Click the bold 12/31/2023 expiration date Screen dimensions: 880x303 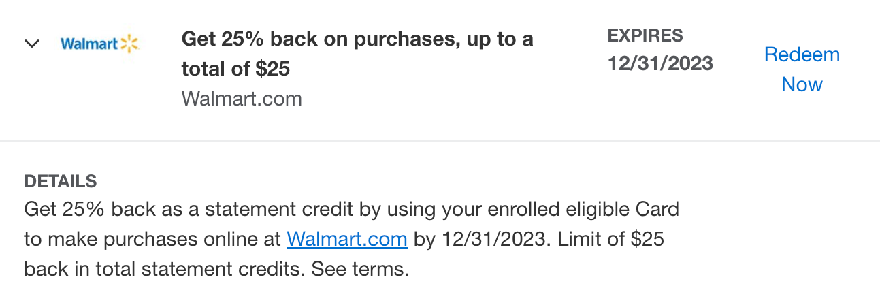coord(660,63)
